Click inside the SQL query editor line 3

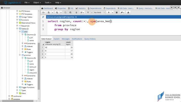pos(67,29)
